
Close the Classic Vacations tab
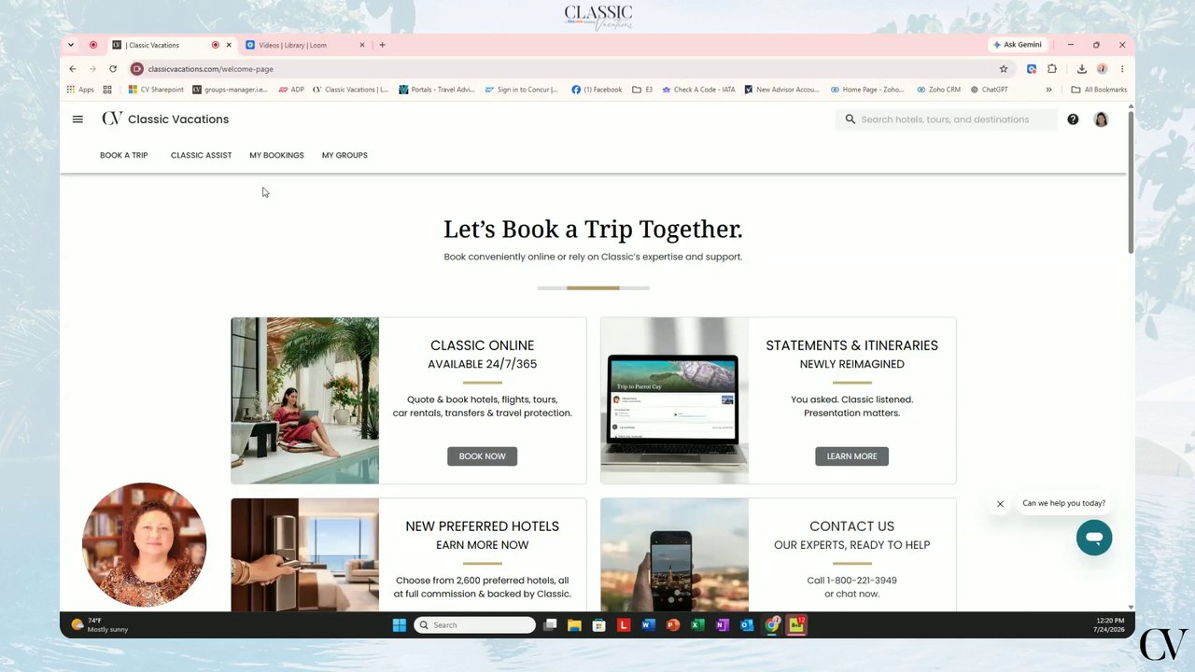tap(229, 45)
